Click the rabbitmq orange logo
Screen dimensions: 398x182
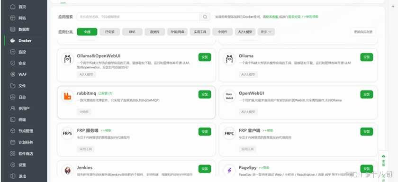67,96
